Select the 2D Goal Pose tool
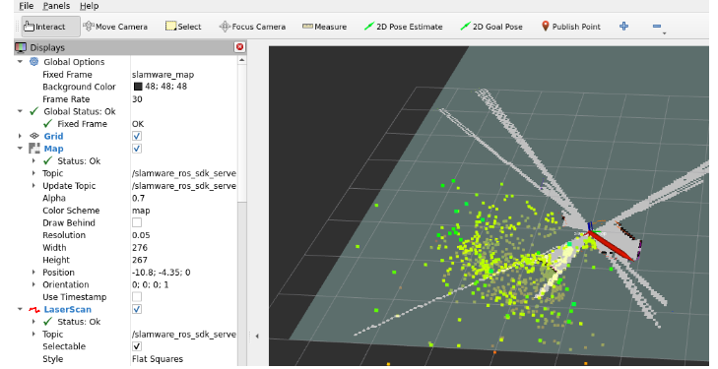 click(491, 27)
